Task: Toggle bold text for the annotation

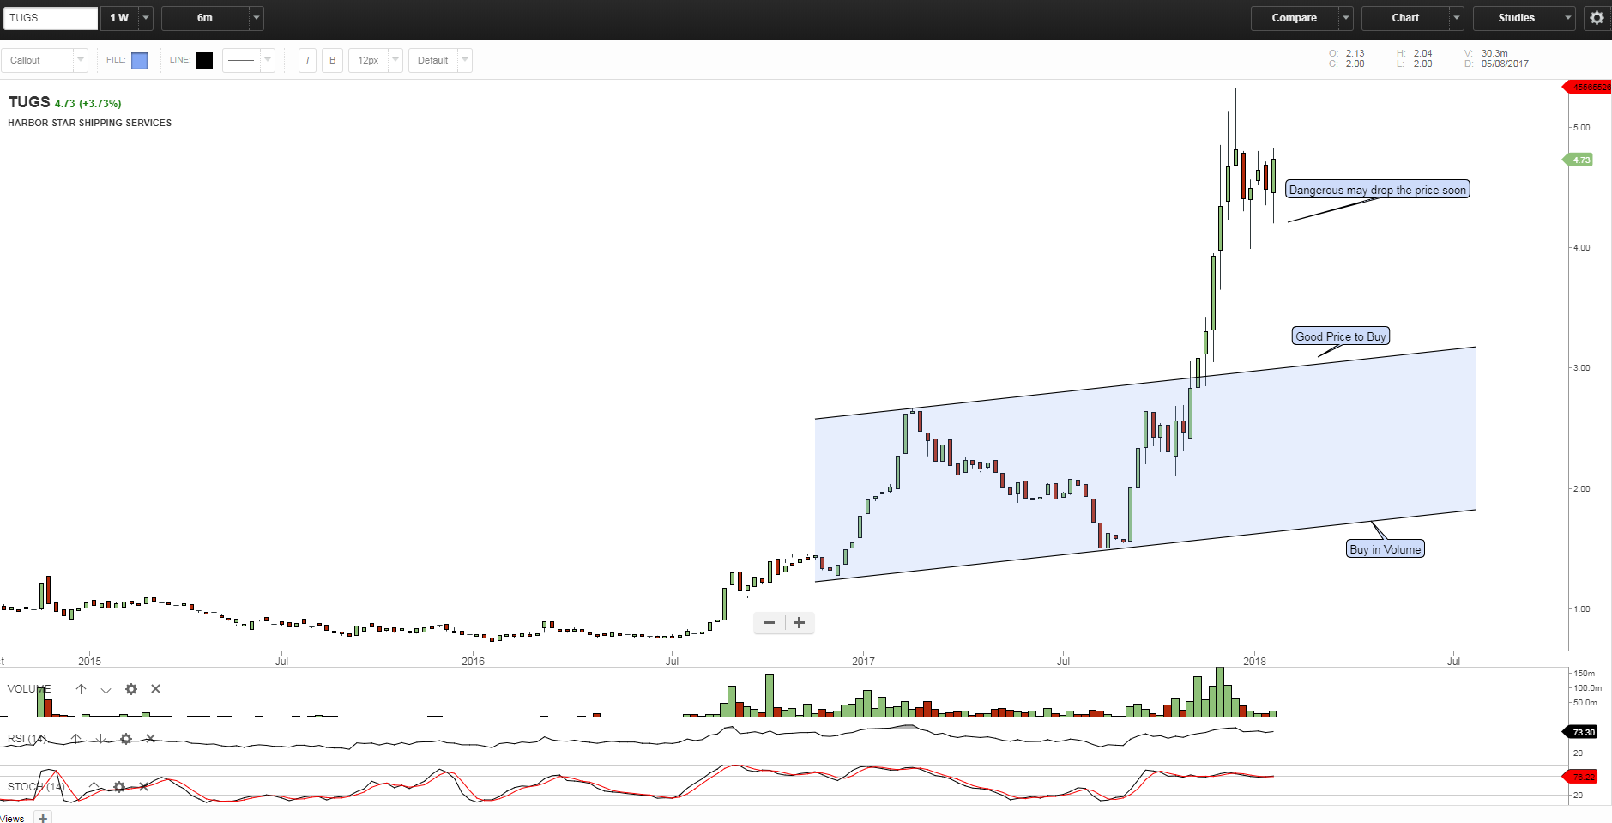Action: 331,60
